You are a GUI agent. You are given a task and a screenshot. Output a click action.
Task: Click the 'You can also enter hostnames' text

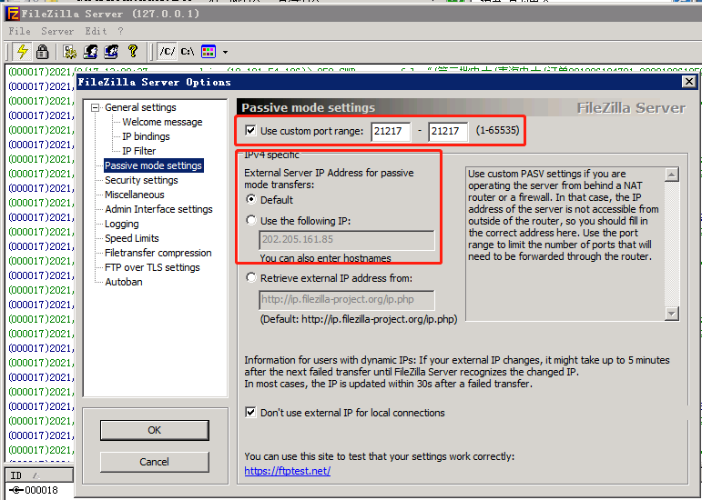(x=325, y=258)
